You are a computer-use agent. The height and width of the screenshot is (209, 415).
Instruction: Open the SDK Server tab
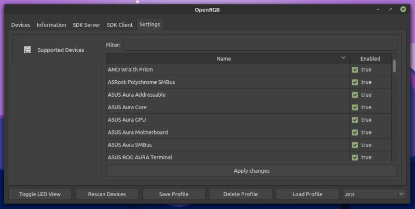point(86,25)
